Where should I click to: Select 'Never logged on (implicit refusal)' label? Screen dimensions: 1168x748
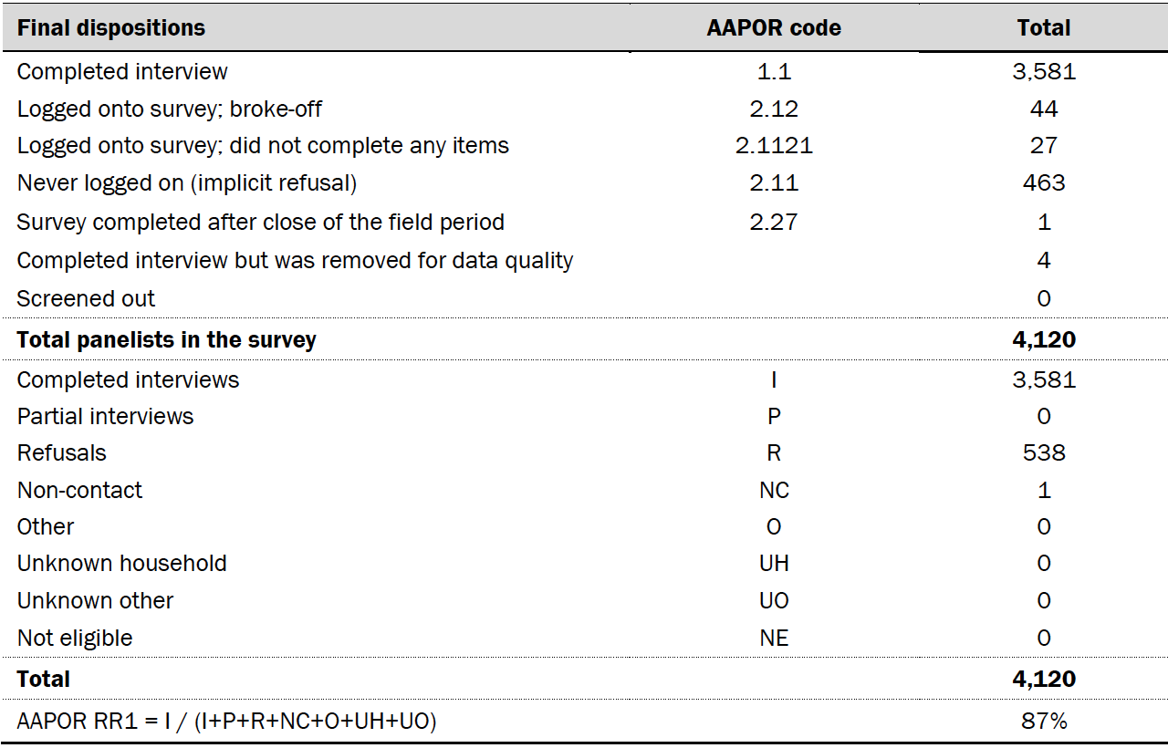[187, 182]
